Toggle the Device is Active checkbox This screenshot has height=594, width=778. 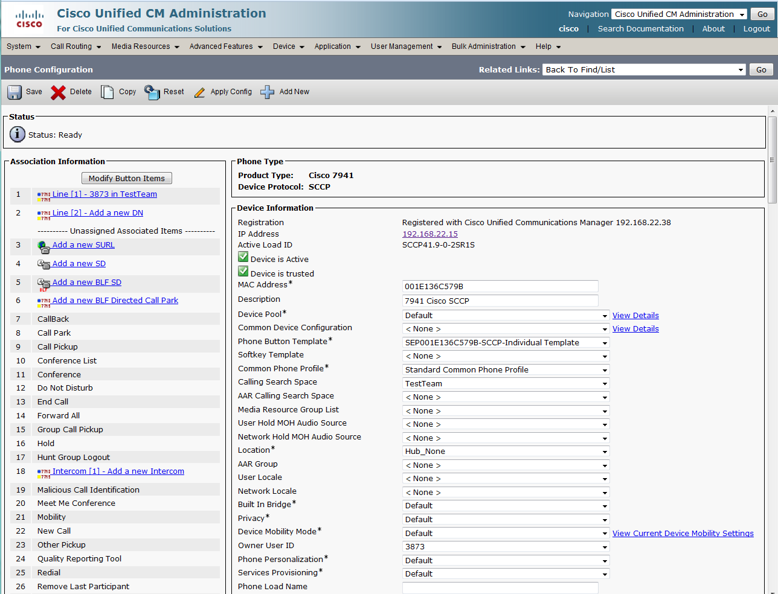tap(243, 258)
